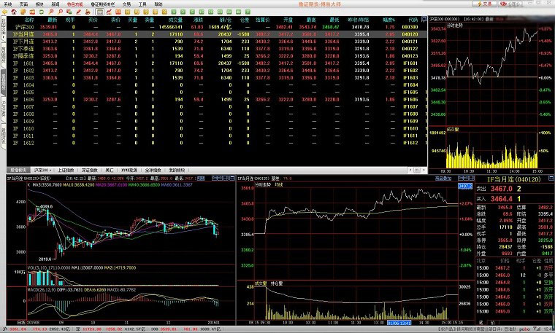555x333 pixels.
Task: Click the 交易 lightning button at top right
Action: (485, 4)
